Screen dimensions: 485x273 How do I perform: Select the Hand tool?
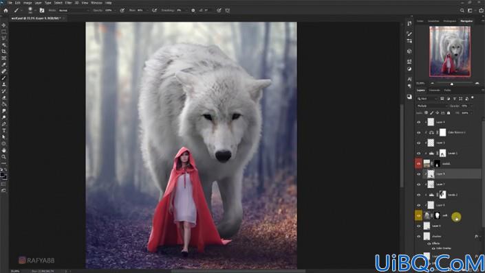point(3,150)
